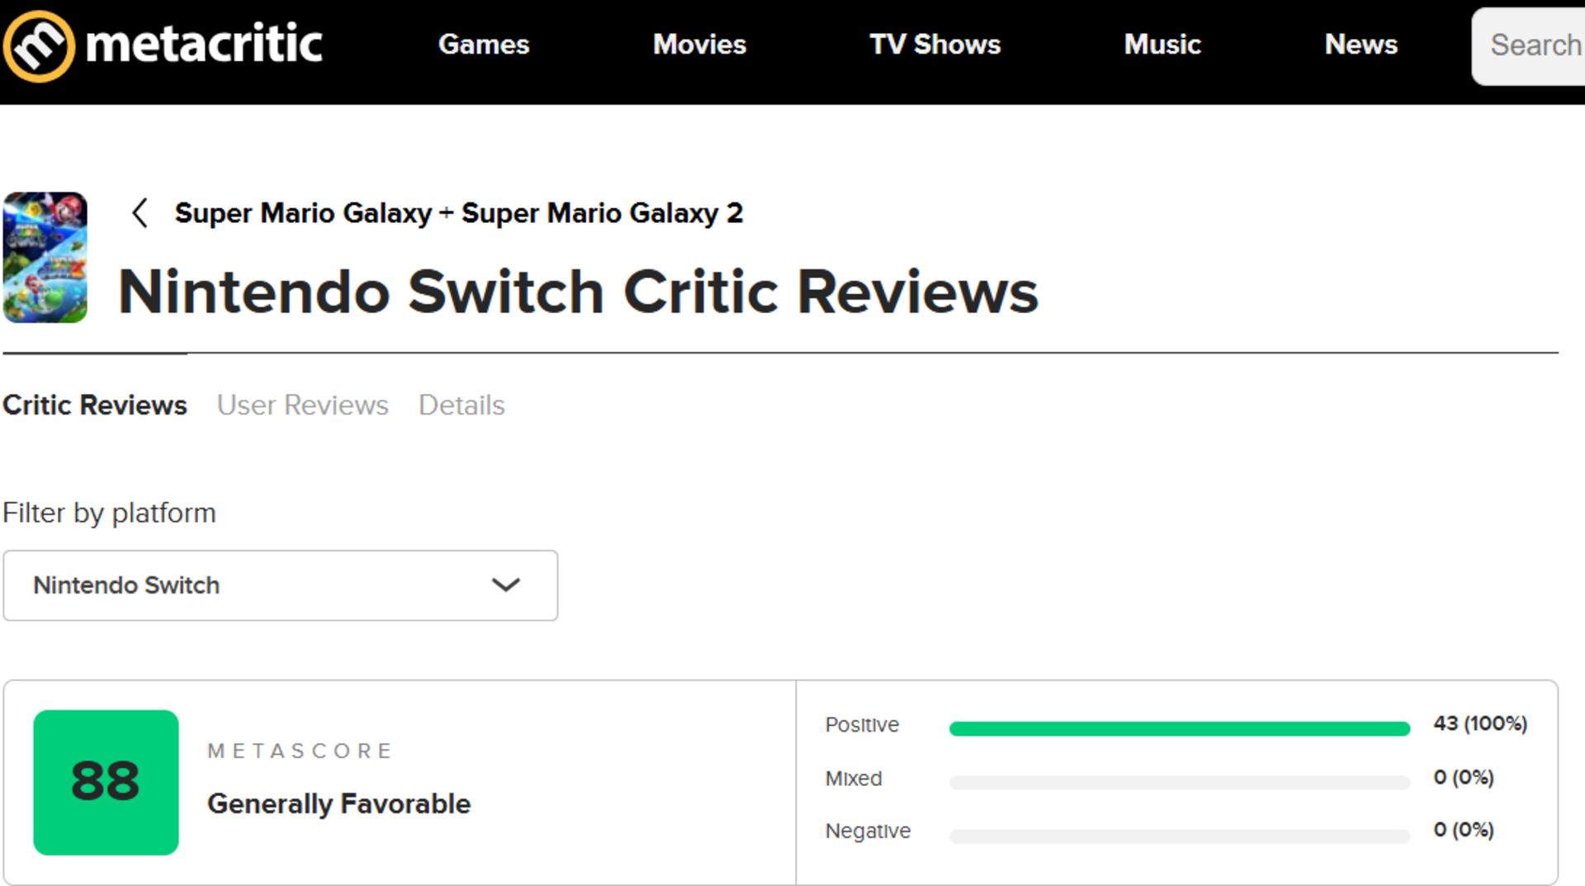Click the back chevron beside the game title
This screenshot has height=886, width=1585.
click(x=140, y=213)
